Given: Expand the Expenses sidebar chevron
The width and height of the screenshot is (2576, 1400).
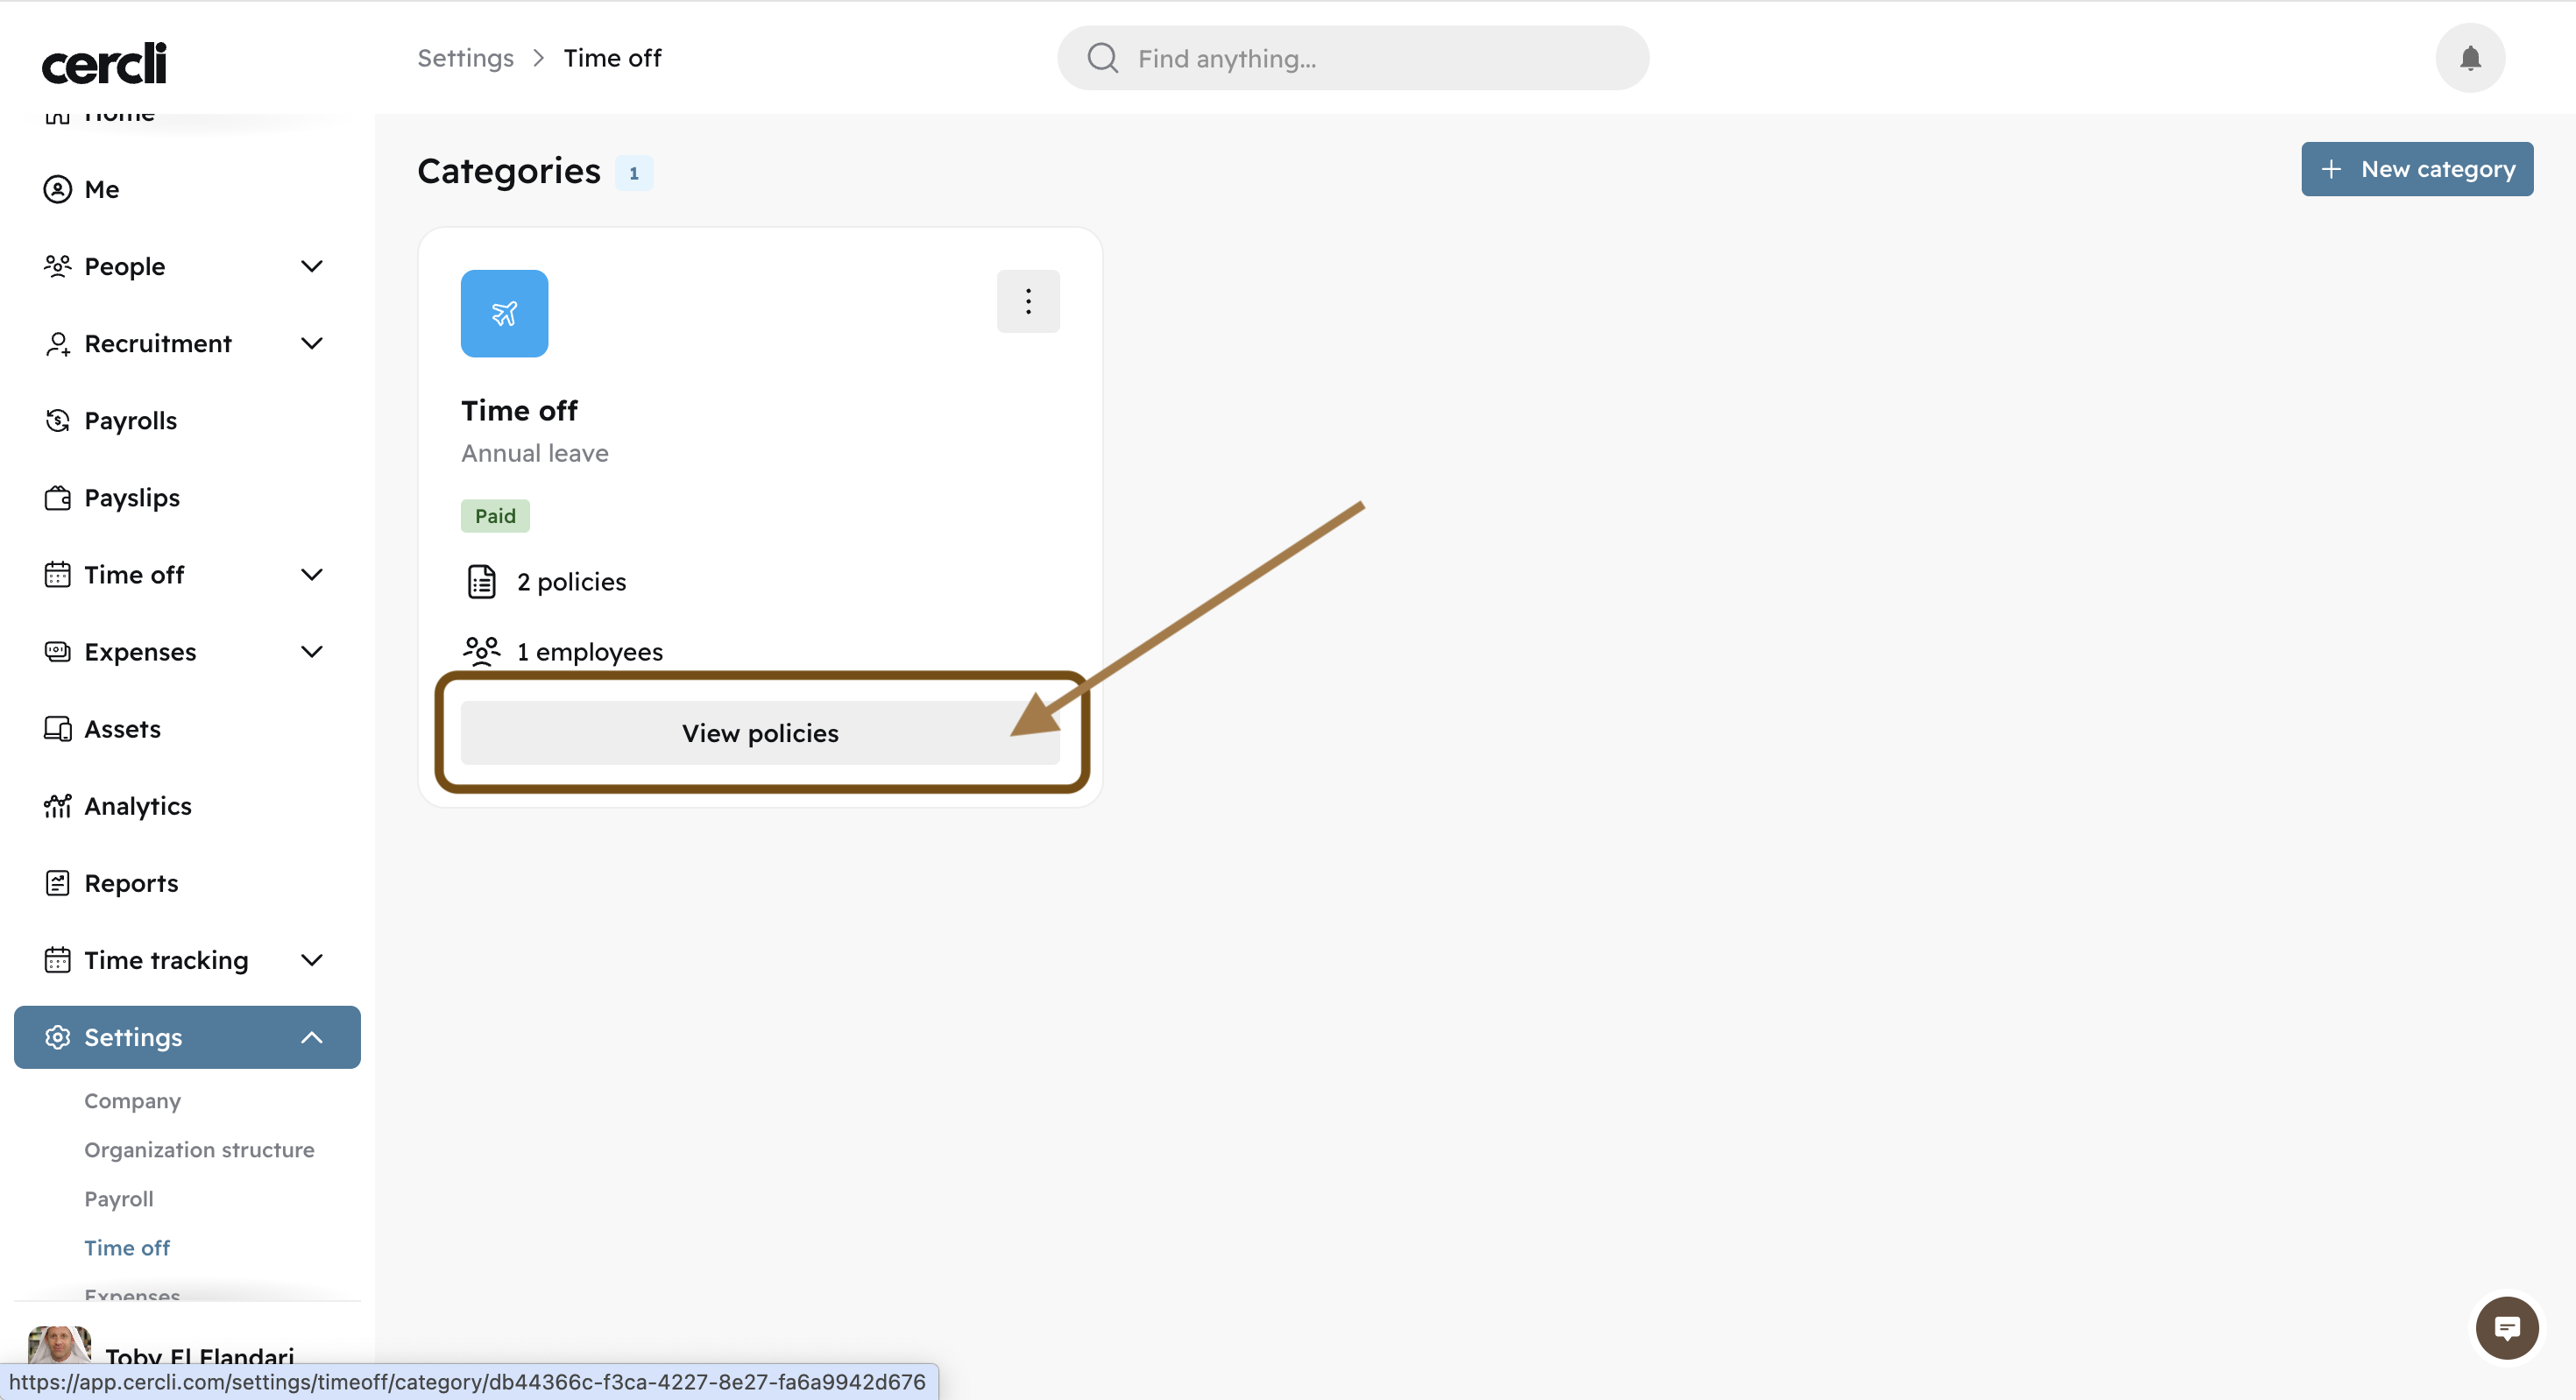Looking at the screenshot, I should 312,652.
